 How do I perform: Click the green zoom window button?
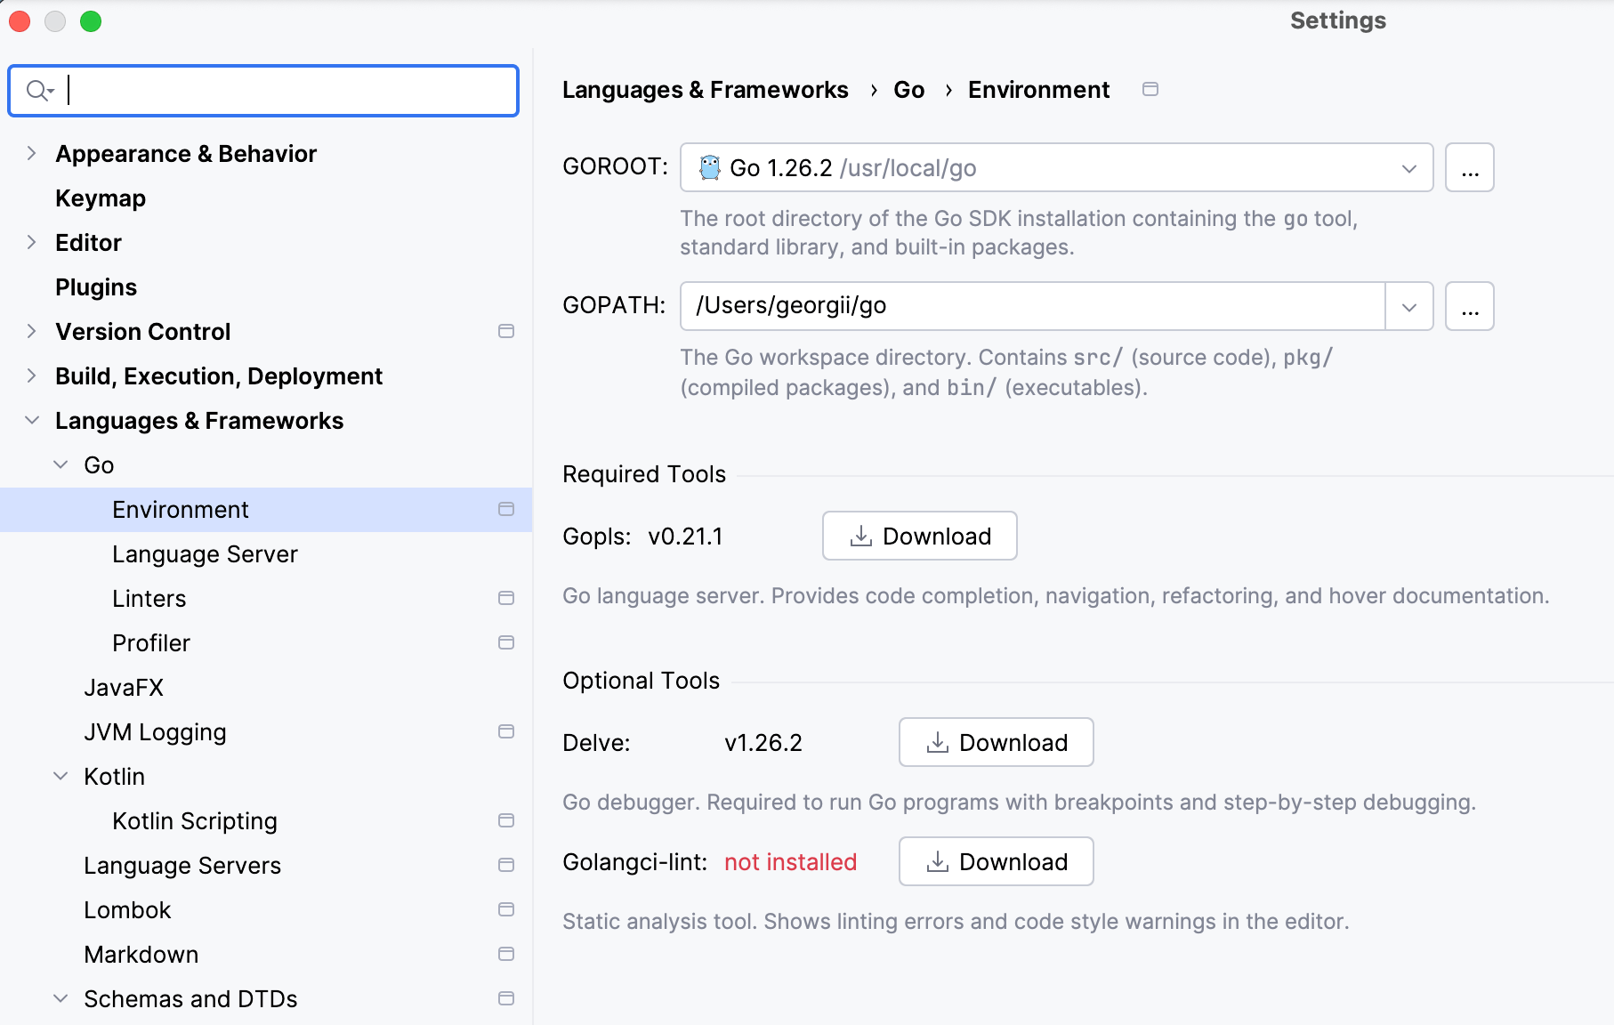[91, 21]
